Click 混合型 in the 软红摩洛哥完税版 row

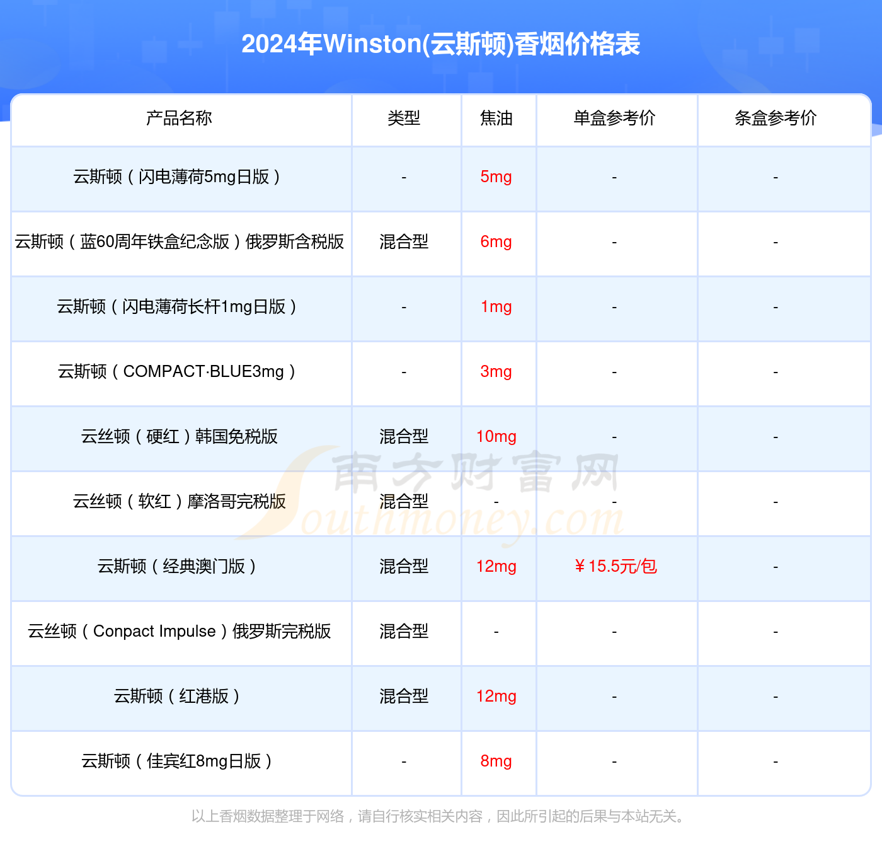(404, 502)
